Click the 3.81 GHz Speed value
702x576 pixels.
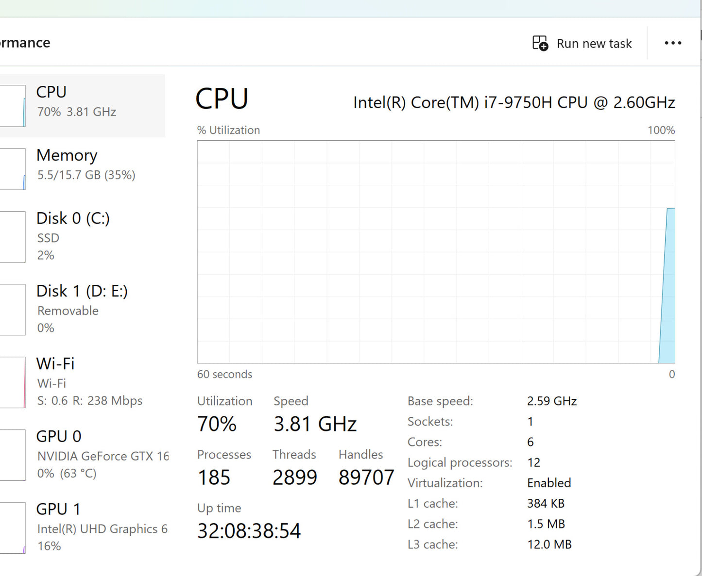(x=315, y=424)
